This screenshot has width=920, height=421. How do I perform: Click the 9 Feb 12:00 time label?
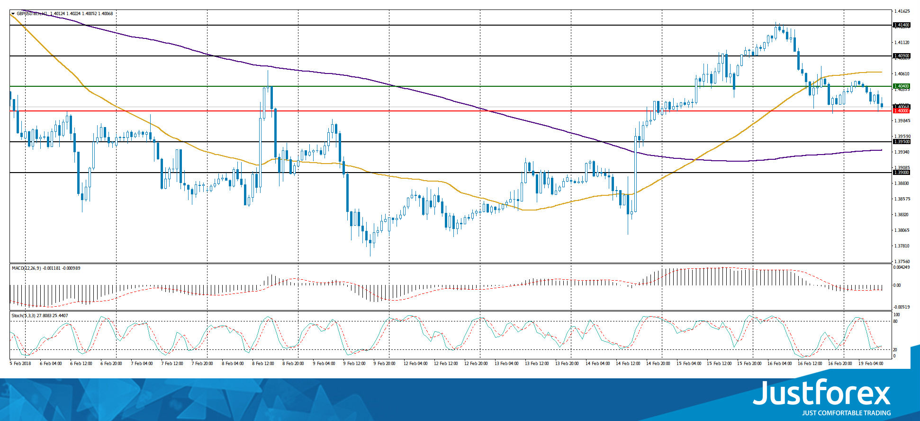tap(354, 364)
